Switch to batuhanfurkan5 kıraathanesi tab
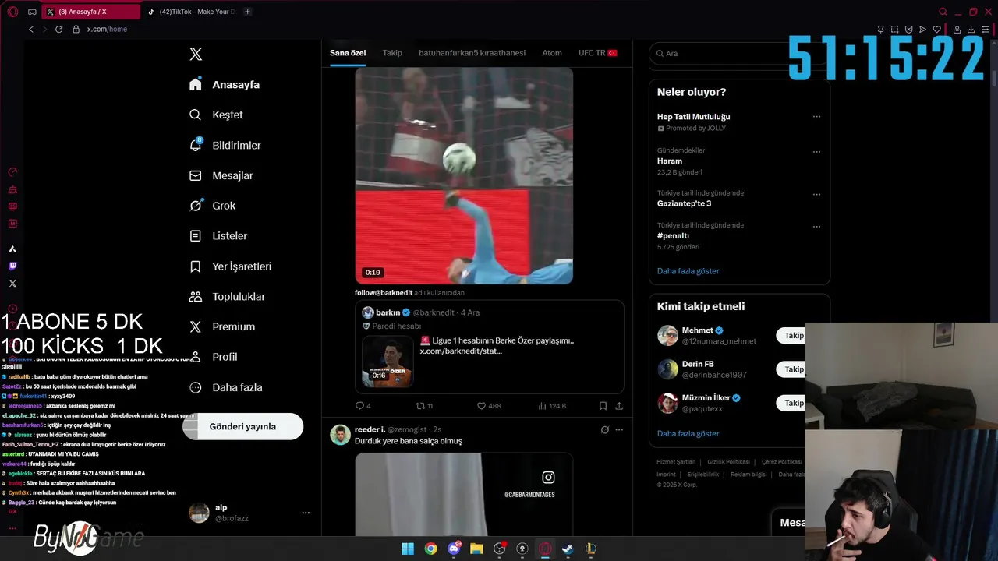998x561 pixels. click(472, 53)
